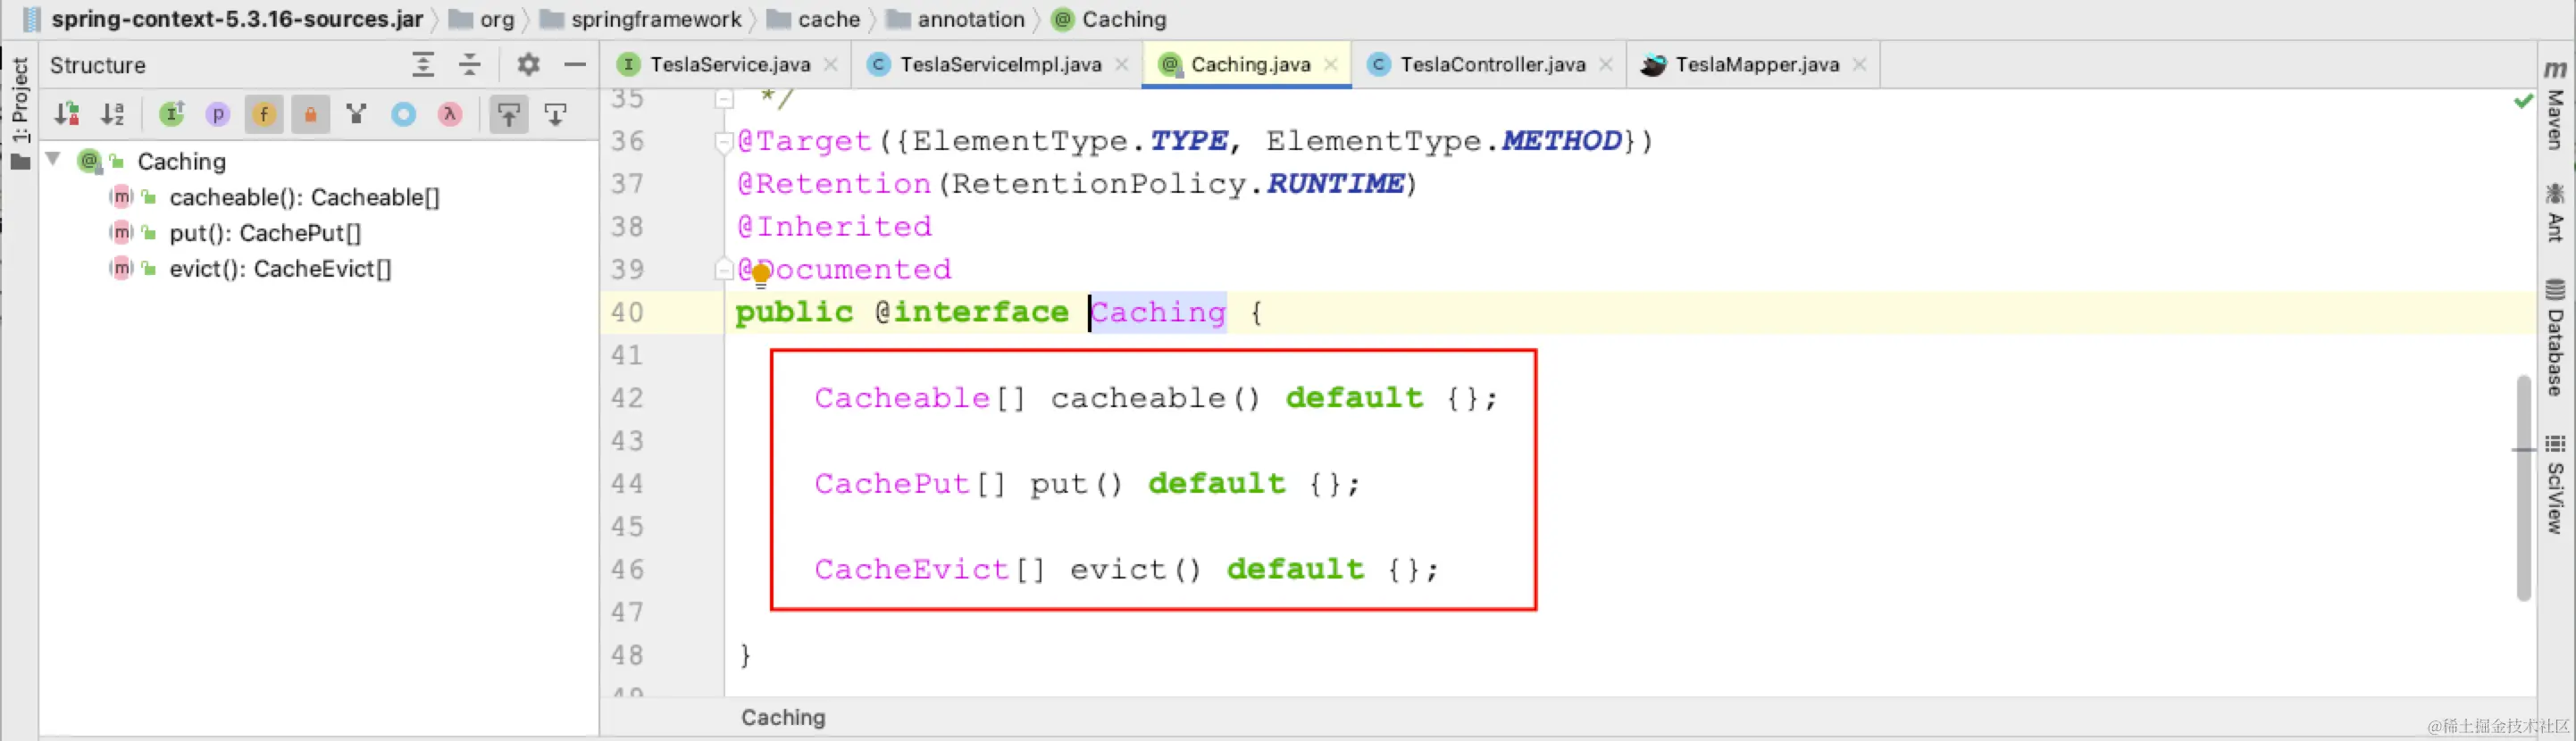Open Structure panel settings gear

[528, 65]
